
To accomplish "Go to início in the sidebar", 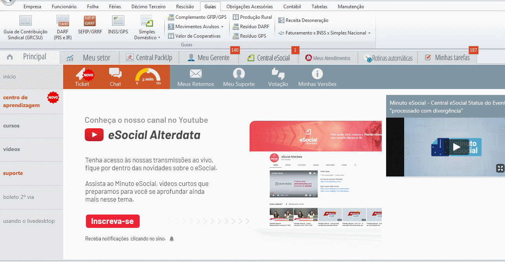I will [31, 77].
